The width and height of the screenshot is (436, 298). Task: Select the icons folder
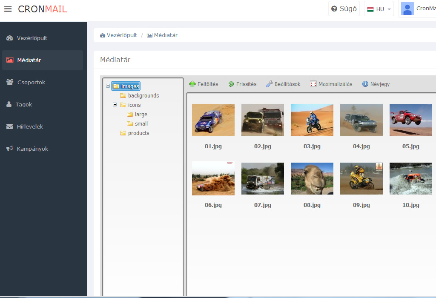tap(134, 105)
